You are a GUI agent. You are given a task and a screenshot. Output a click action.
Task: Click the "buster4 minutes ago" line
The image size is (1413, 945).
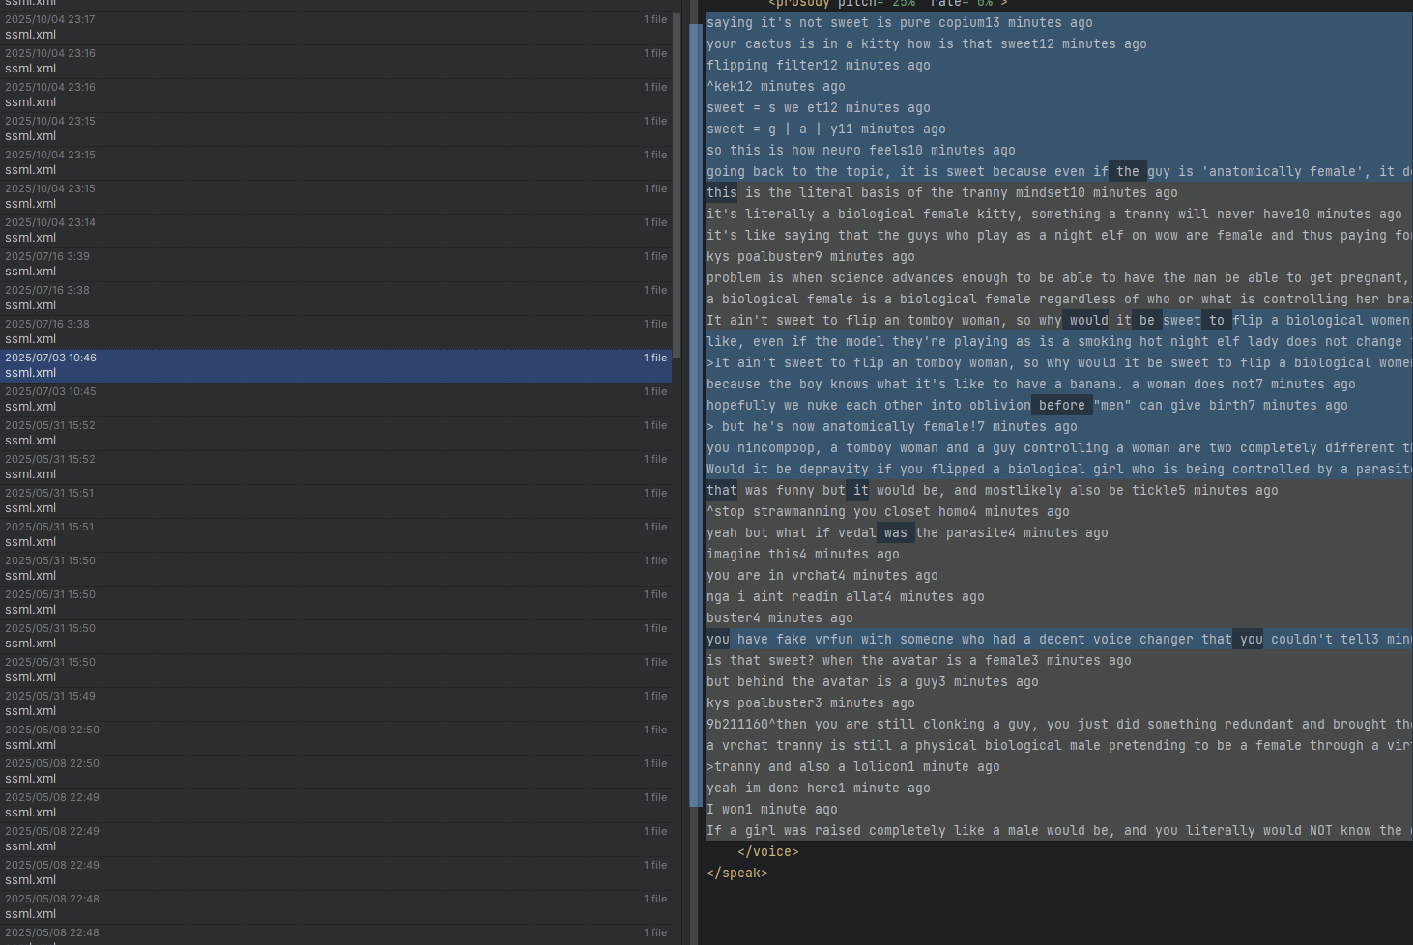tap(780, 618)
